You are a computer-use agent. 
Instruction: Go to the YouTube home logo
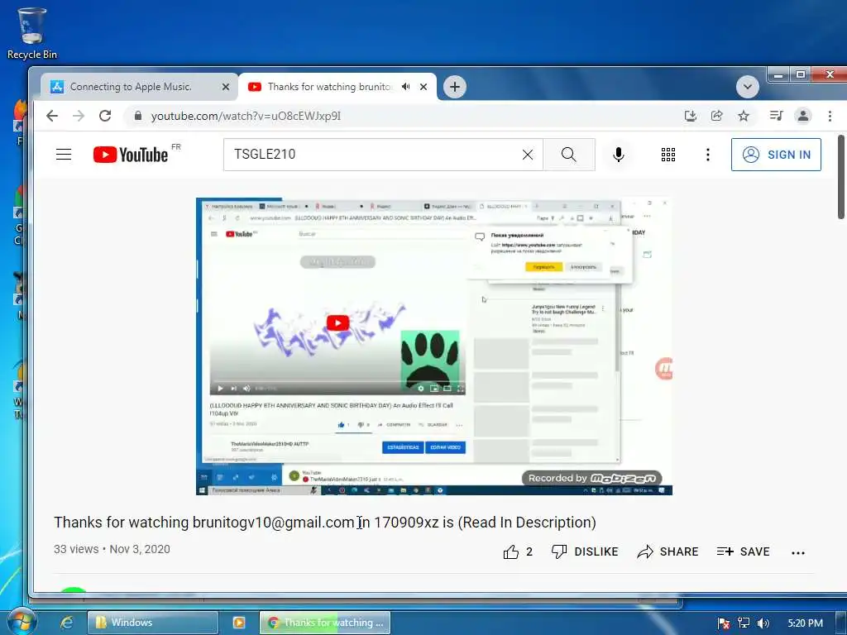coord(131,155)
